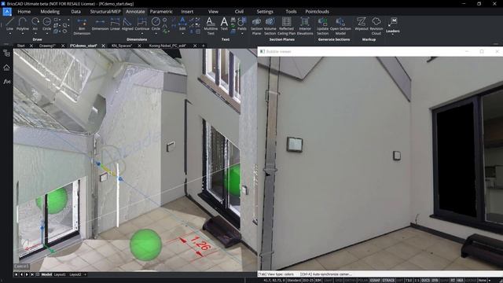Select the Insert ribbon tab
This screenshot has height=283, width=503.
(x=187, y=12)
